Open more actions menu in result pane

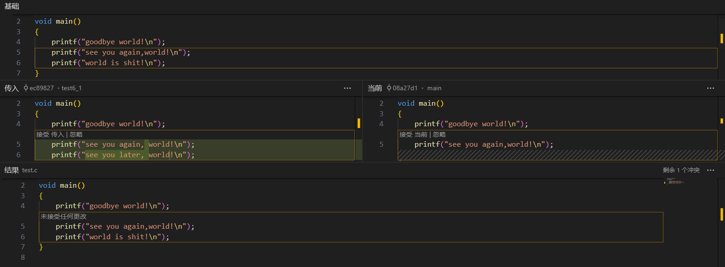click(710, 170)
